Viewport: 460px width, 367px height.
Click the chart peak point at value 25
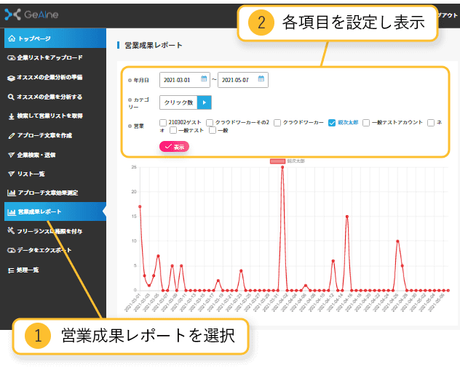click(282, 167)
